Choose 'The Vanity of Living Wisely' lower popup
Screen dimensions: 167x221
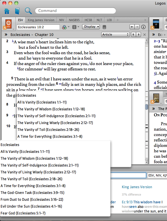coord(38,172)
